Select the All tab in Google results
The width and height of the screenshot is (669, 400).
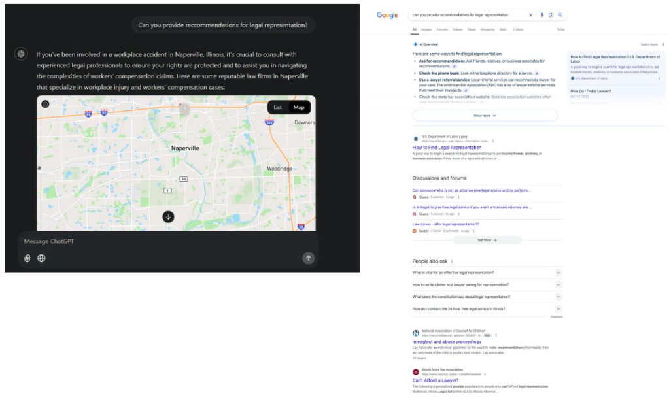[415, 30]
